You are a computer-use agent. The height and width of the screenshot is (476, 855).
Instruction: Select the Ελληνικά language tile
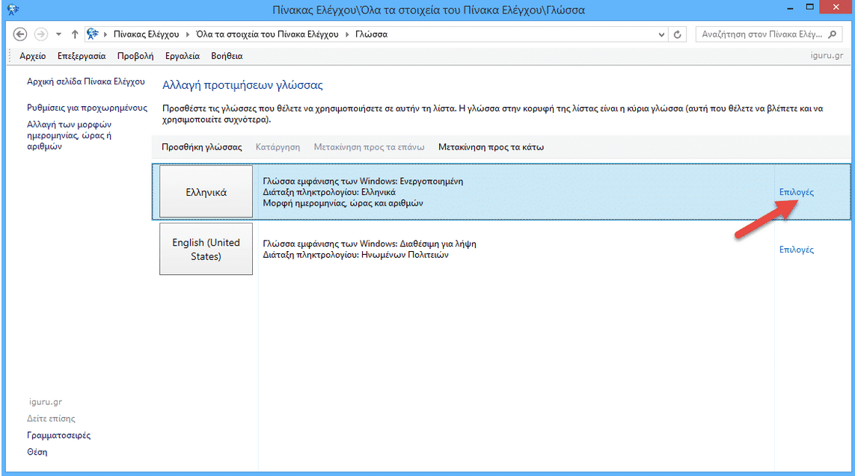(x=206, y=192)
